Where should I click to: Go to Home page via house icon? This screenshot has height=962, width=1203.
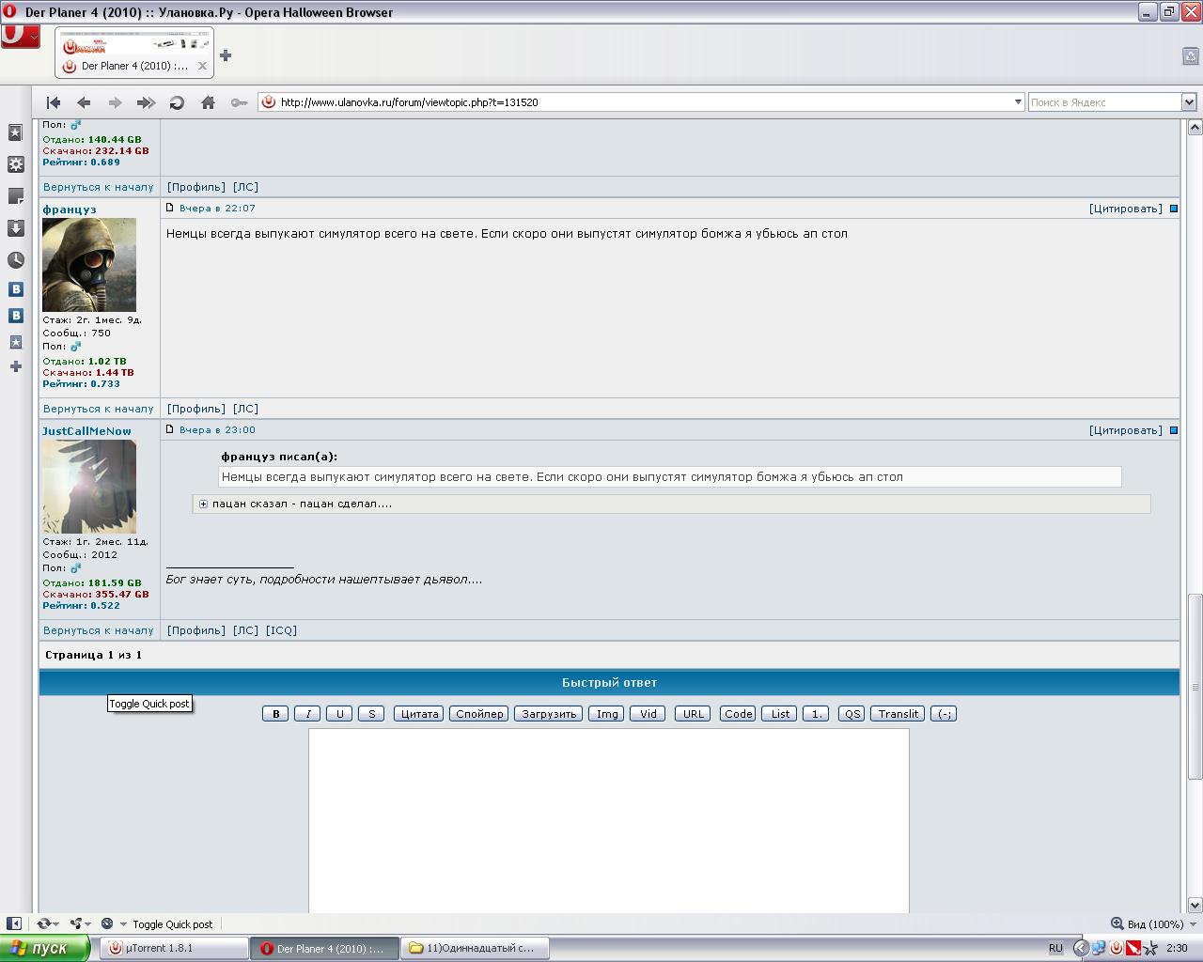click(208, 102)
